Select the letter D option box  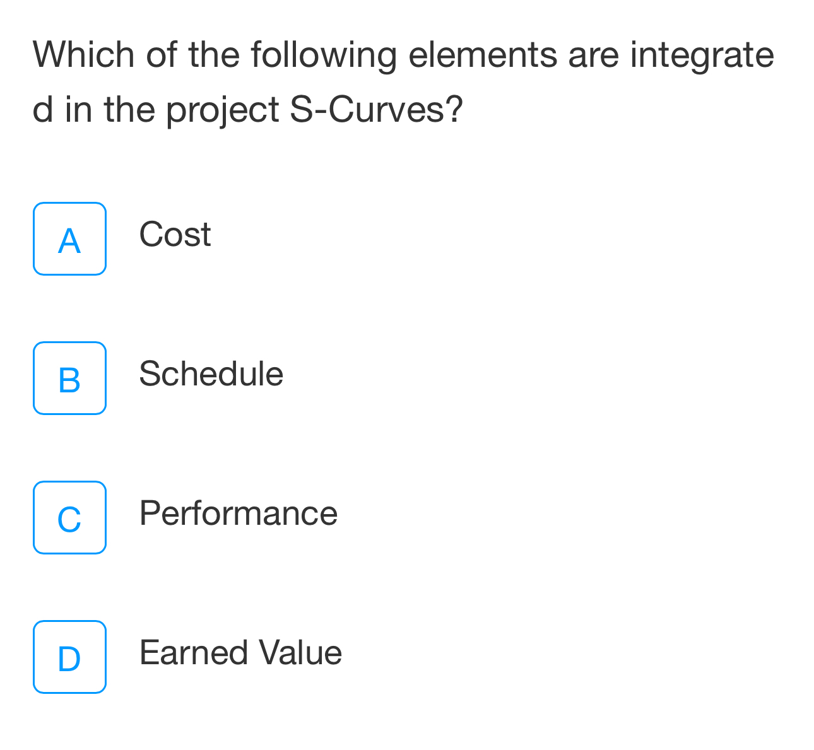[x=69, y=657]
